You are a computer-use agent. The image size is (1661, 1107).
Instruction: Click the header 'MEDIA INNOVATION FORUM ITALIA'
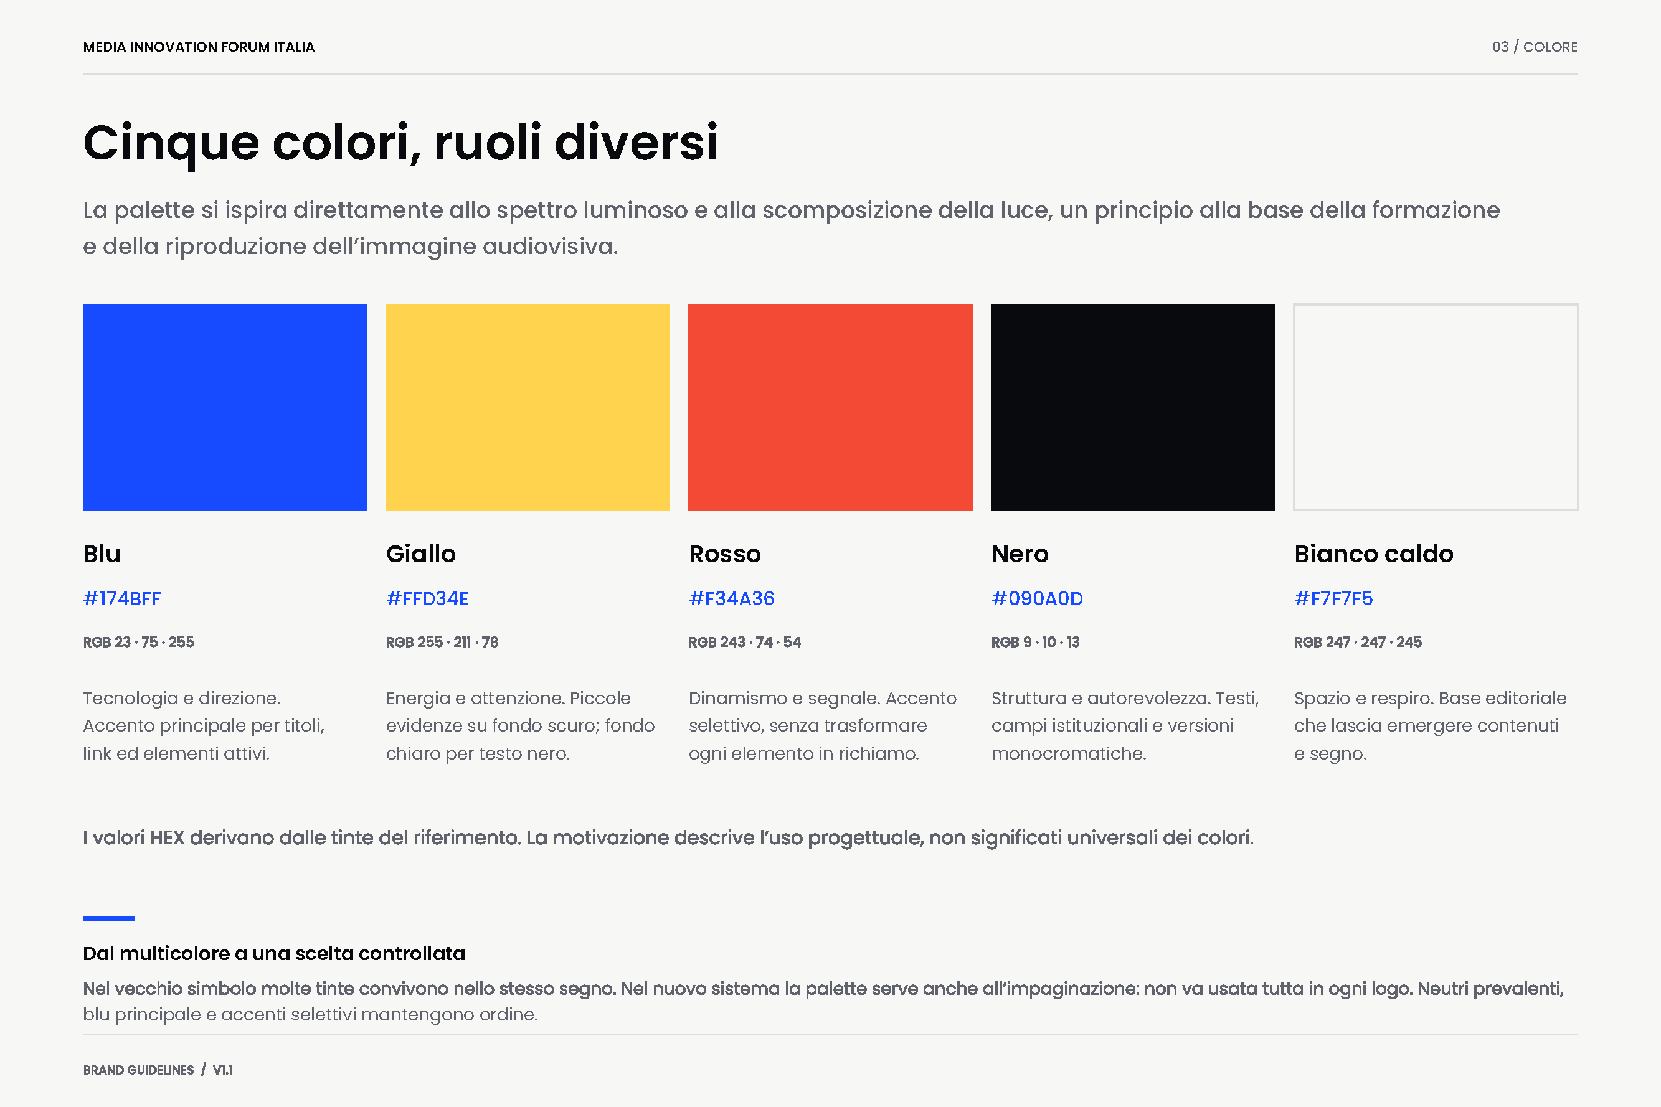point(199,47)
